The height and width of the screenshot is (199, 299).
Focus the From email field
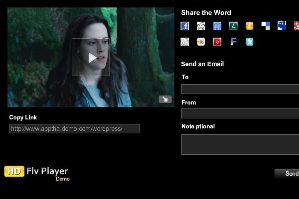(x=240, y=113)
